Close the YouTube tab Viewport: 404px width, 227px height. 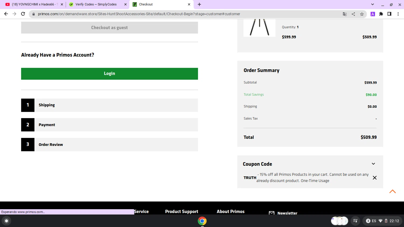point(62,4)
